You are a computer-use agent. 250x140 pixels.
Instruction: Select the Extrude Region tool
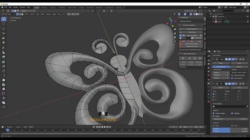(4, 57)
